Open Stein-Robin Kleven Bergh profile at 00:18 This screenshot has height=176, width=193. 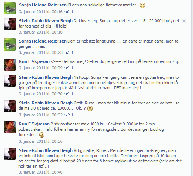(46, 21)
